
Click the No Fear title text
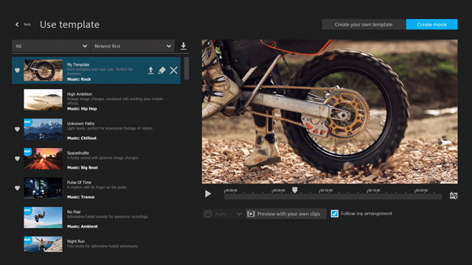click(74, 212)
